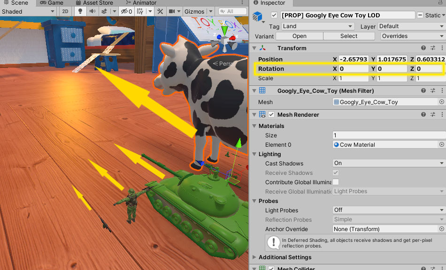Screen dimensions: 446x270
Task: Open Mesh Filter help icon
Action: (423, 90)
